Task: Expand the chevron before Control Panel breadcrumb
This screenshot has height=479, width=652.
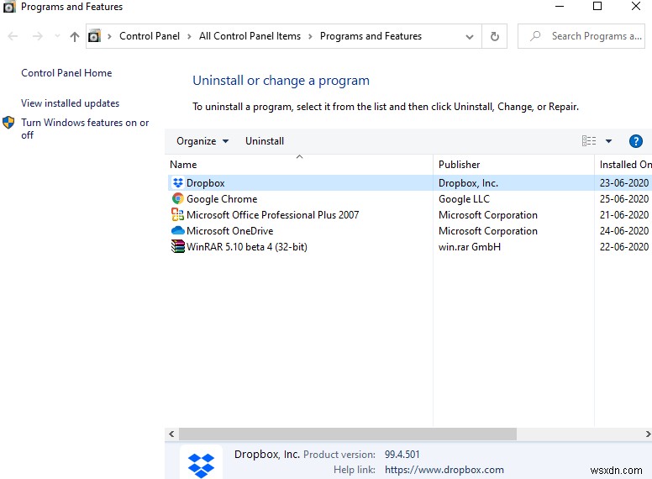Action: point(109,37)
